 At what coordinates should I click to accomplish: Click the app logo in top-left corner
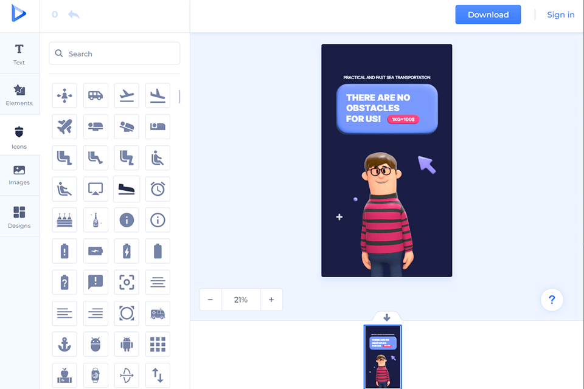[x=19, y=13]
